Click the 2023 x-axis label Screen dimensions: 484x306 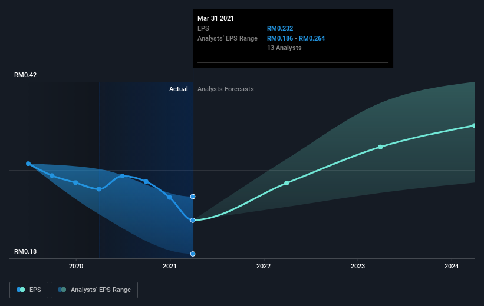tap(358, 266)
